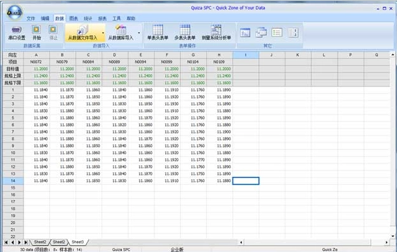The height and width of the screenshot is (252, 397).
Task: Import from database via 从数据库导入
Action: click(x=121, y=32)
